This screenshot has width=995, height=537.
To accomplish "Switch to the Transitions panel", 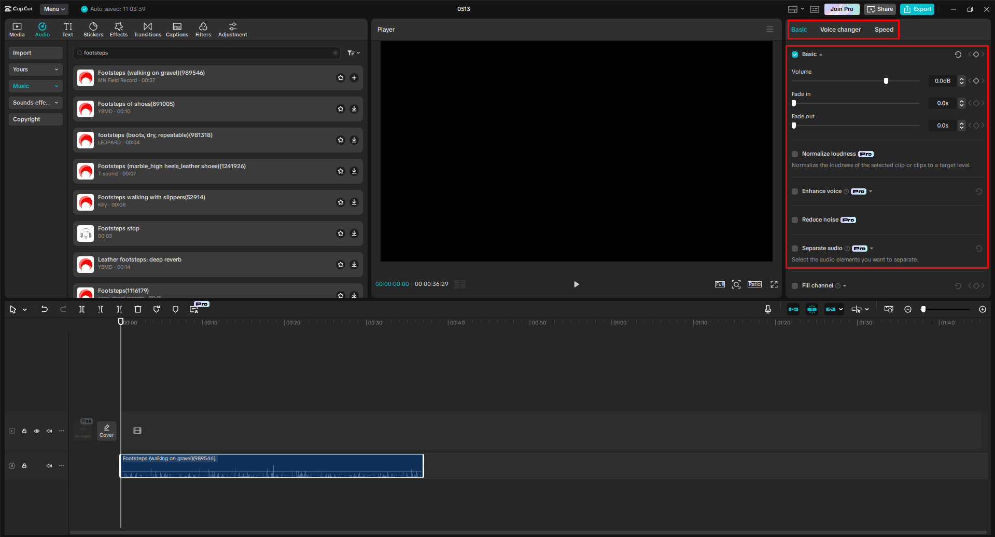I will pos(147,29).
